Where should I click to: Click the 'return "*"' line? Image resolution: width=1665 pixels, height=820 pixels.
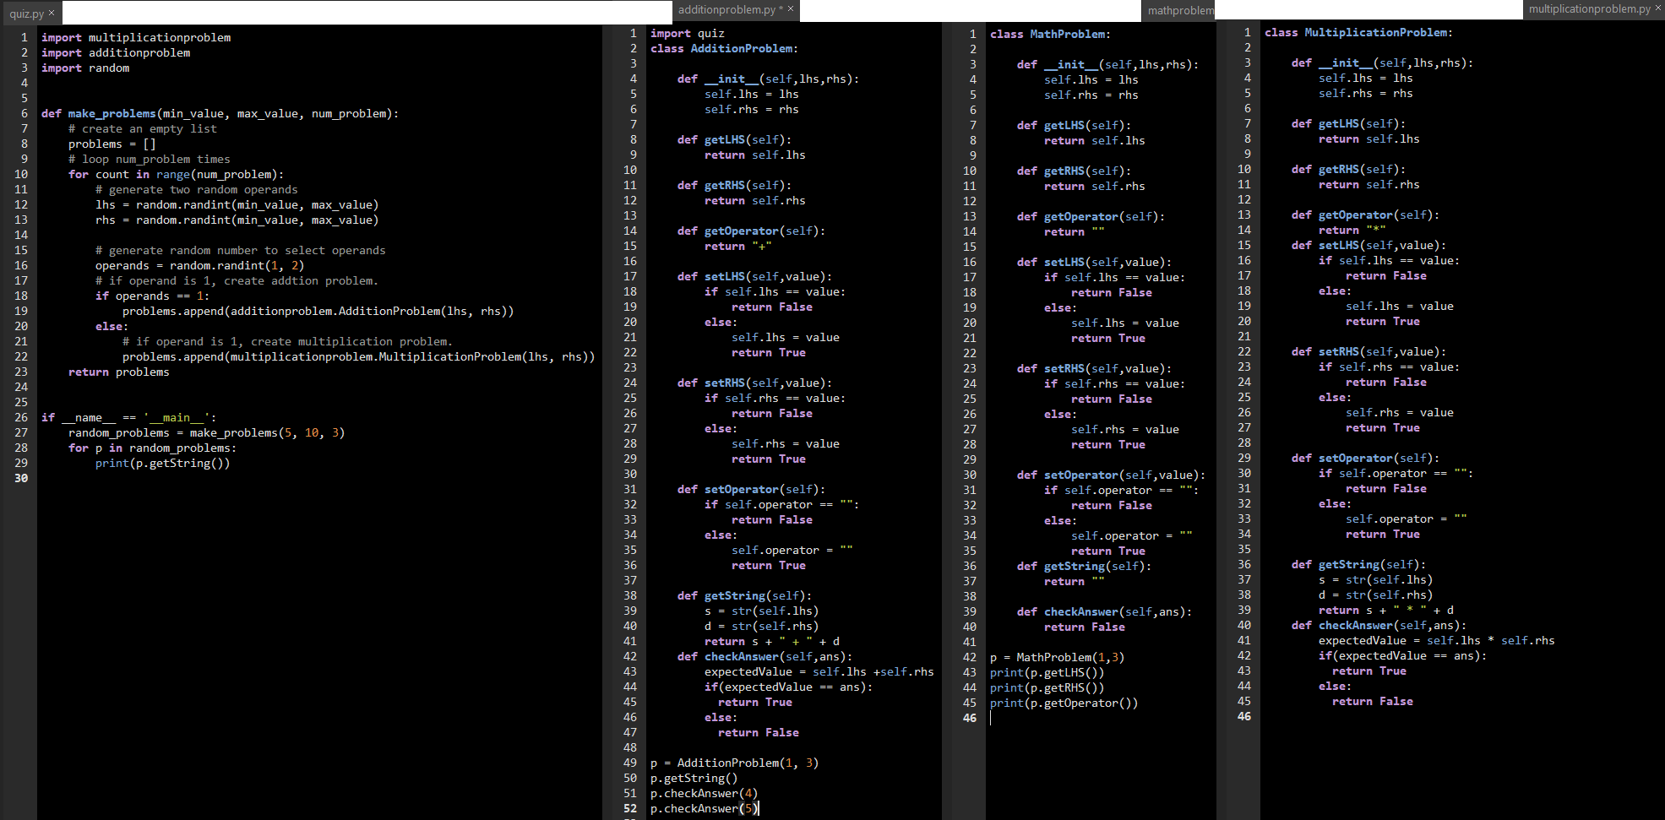pyautogui.click(x=1352, y=230)
